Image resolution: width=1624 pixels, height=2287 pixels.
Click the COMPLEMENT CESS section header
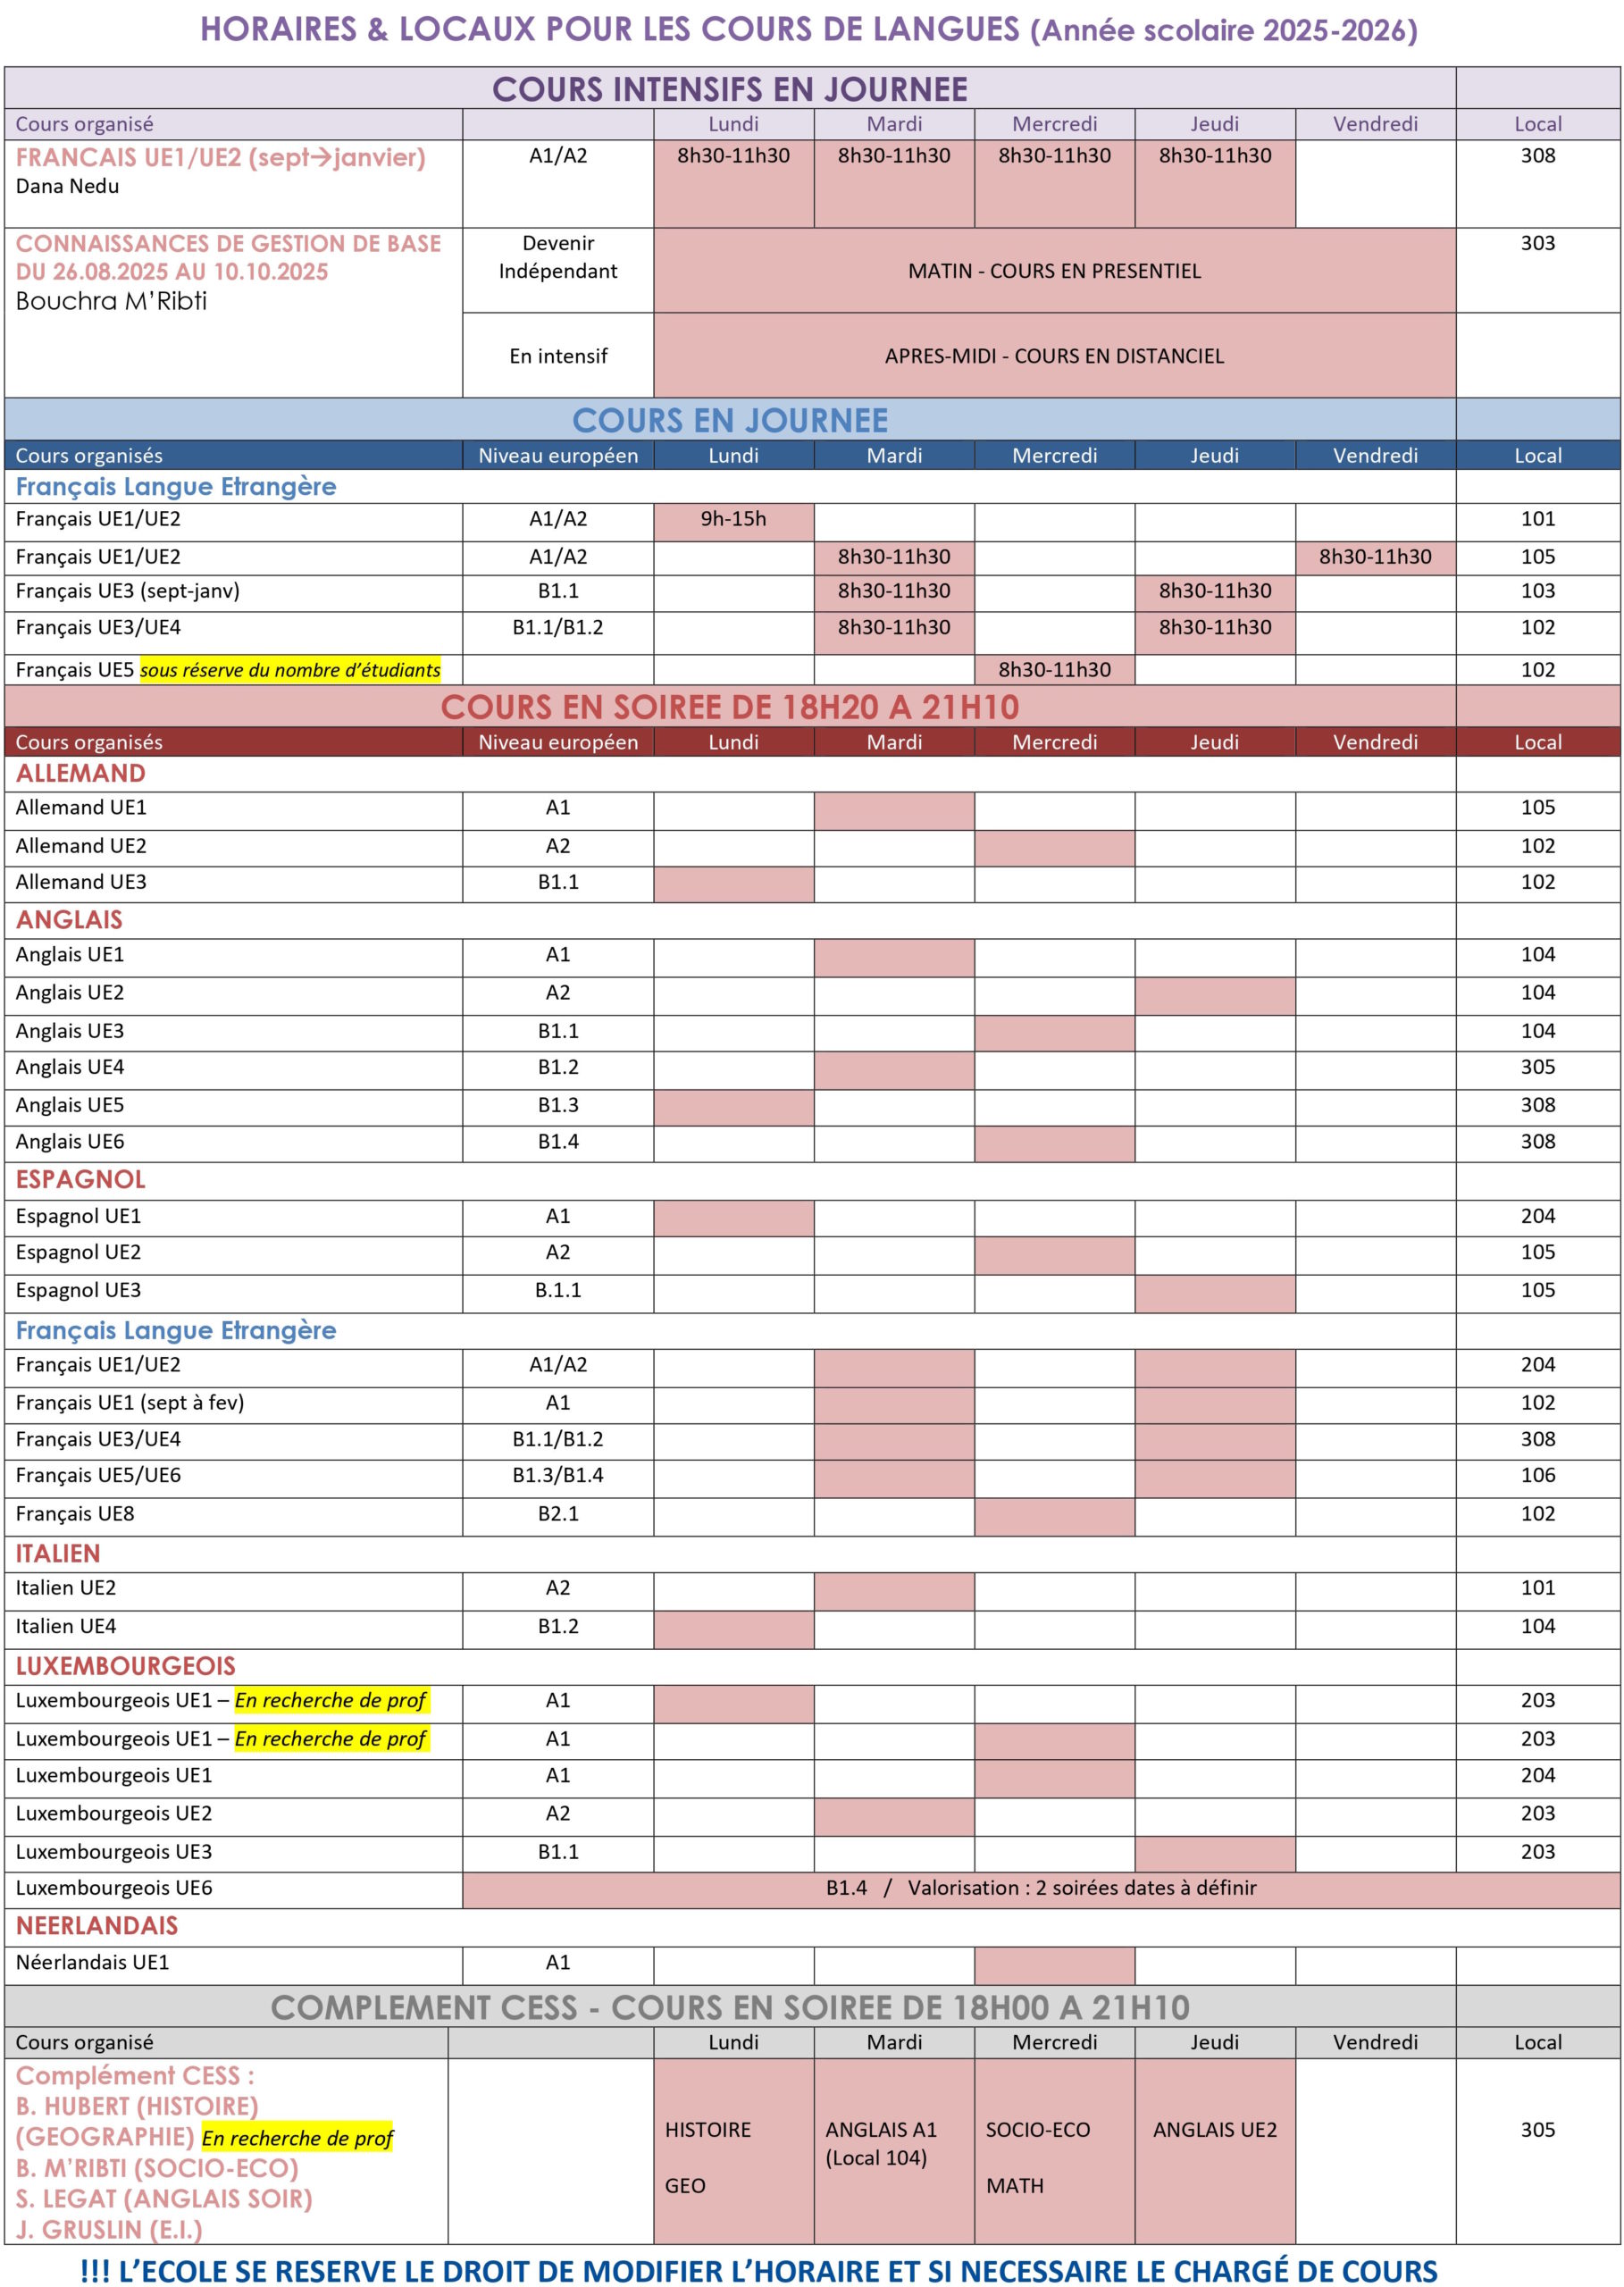pyautogui.click(x=730, y=2007)
